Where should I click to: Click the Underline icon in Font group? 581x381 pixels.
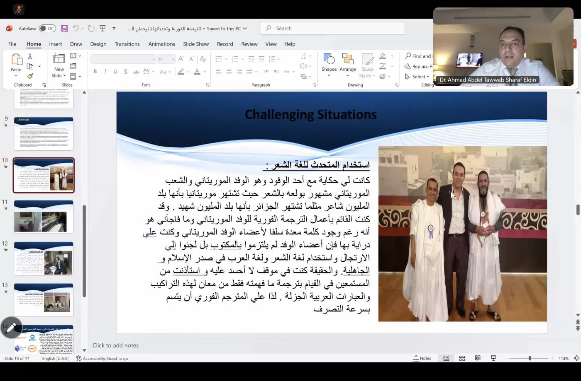pos(115,71)
